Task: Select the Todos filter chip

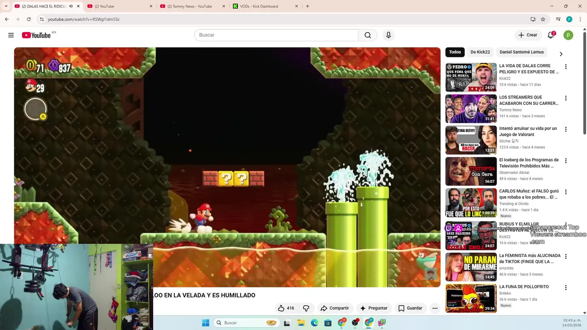Action: click(455, 52)
